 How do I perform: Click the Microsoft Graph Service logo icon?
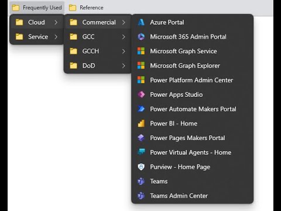click(141, 51)
